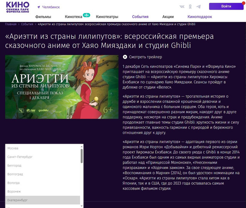This screenshot has height=208, width=246.
Task: Click the city list scrollbar thumb
Action: (x=81, y=156)
